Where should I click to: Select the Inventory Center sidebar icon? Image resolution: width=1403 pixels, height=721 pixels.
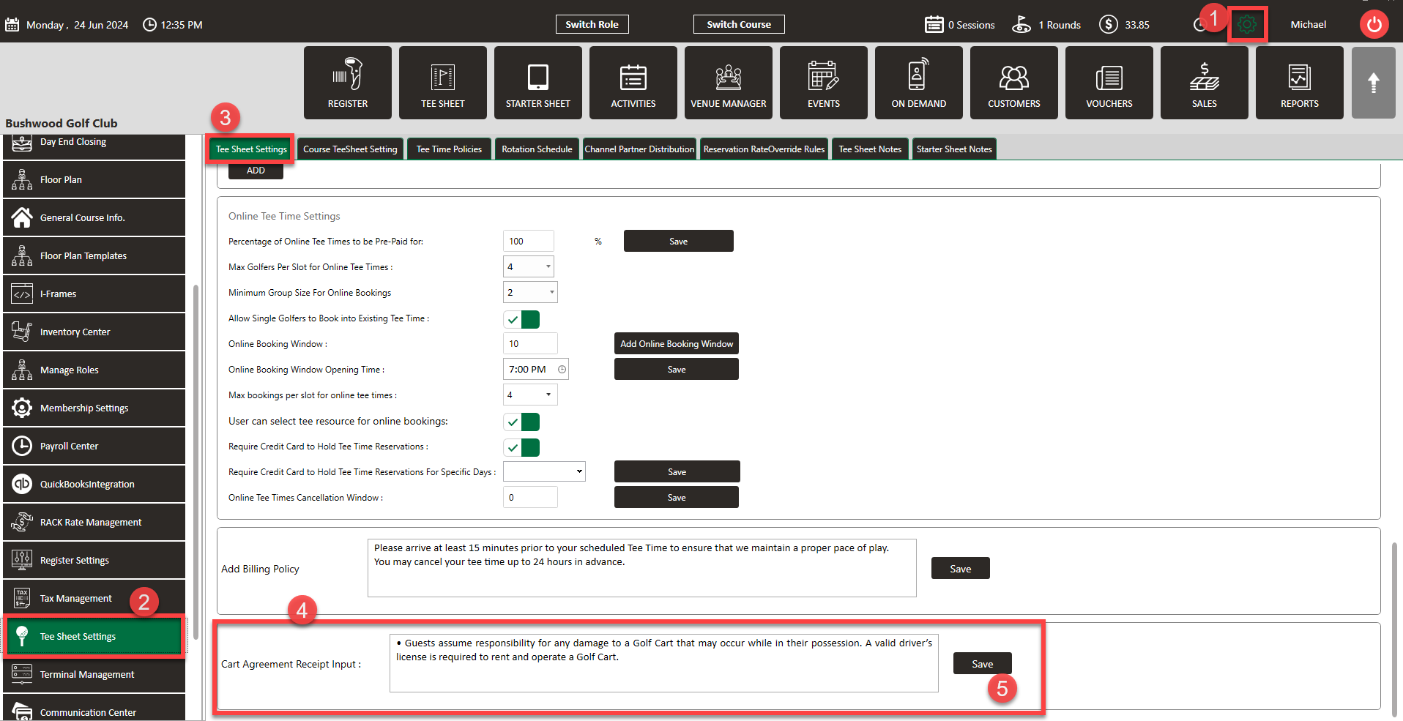pyautogui.click(x=94, y=332)
